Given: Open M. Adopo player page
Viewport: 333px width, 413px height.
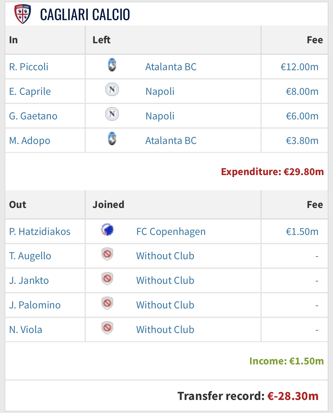Looking at the screenshot, I should [x=30, y=141].
